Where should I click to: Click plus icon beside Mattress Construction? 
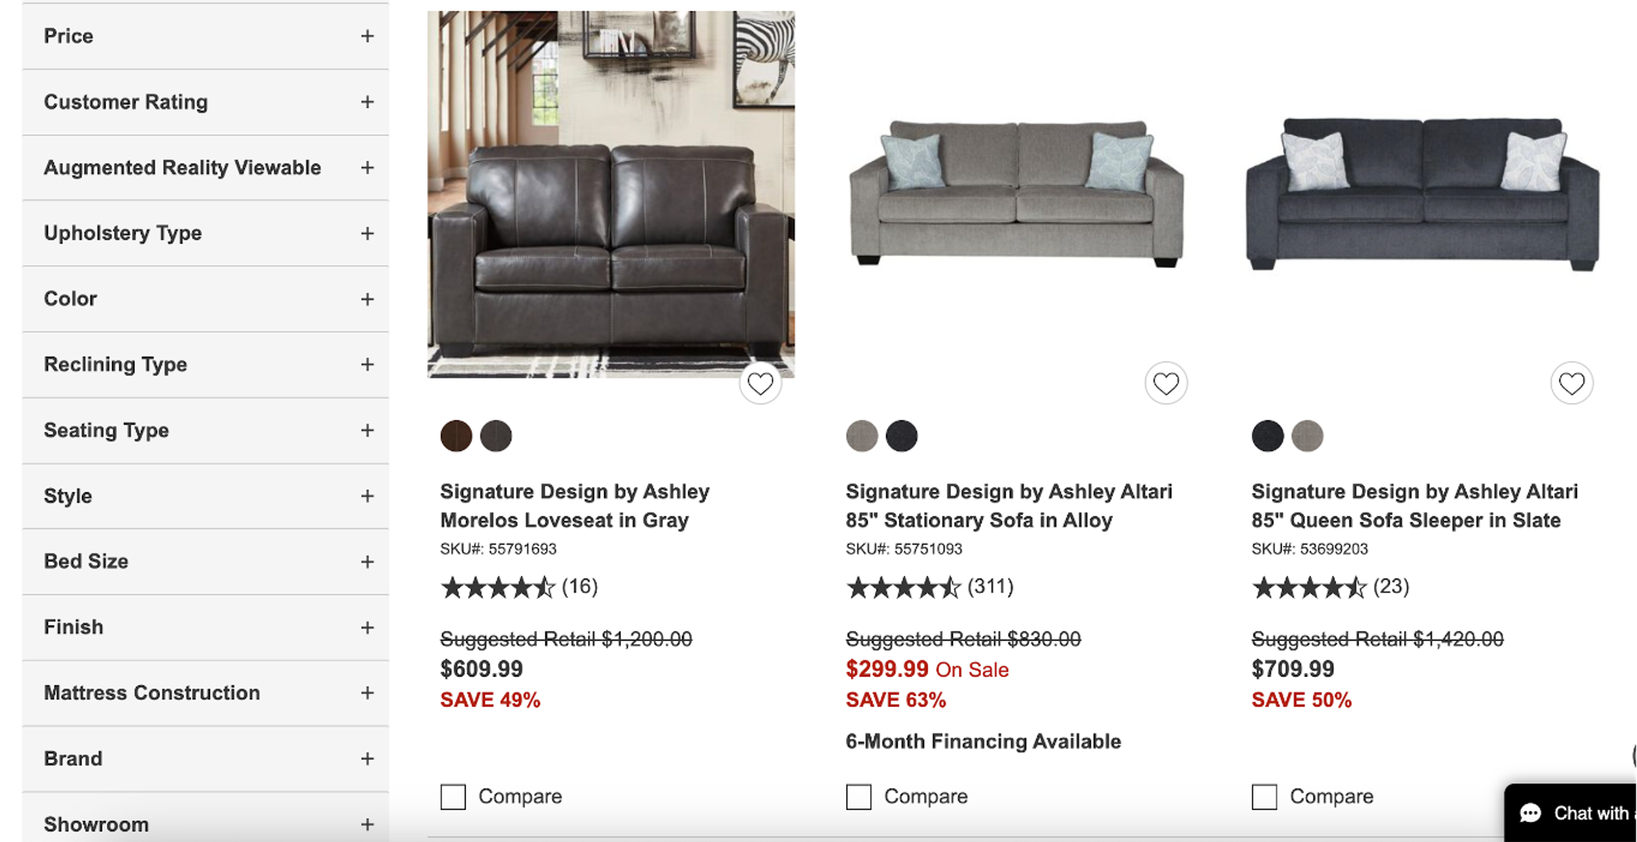pos(367,693)
